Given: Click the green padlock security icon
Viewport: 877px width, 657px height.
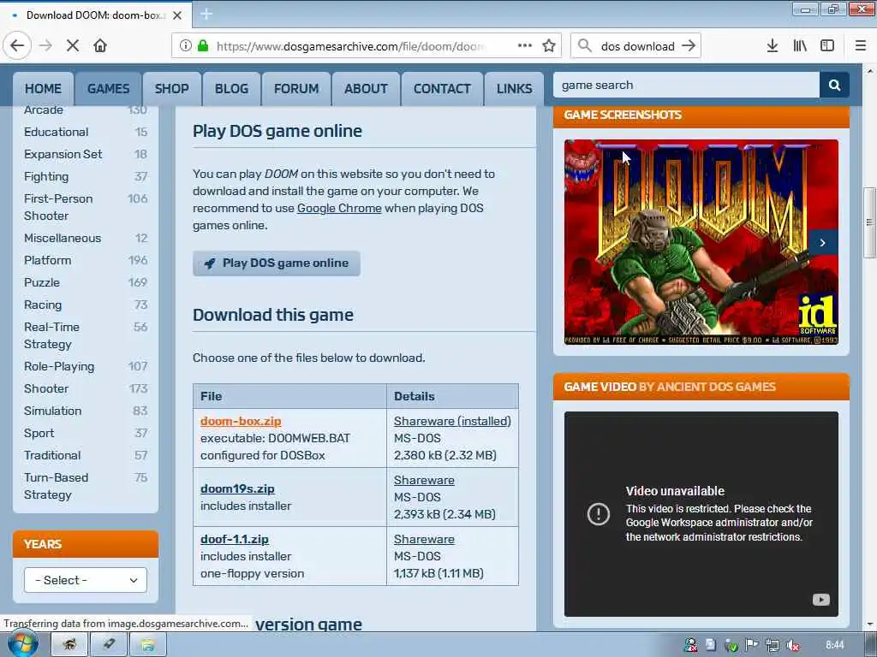Looking at the screenshot, I should point(203,46).
